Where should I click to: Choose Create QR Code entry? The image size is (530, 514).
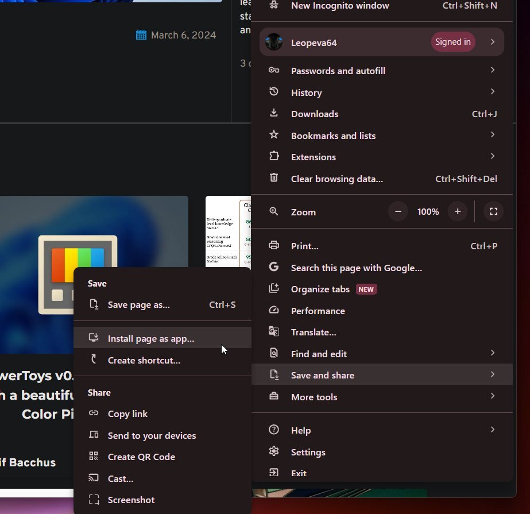coord(163,457)
